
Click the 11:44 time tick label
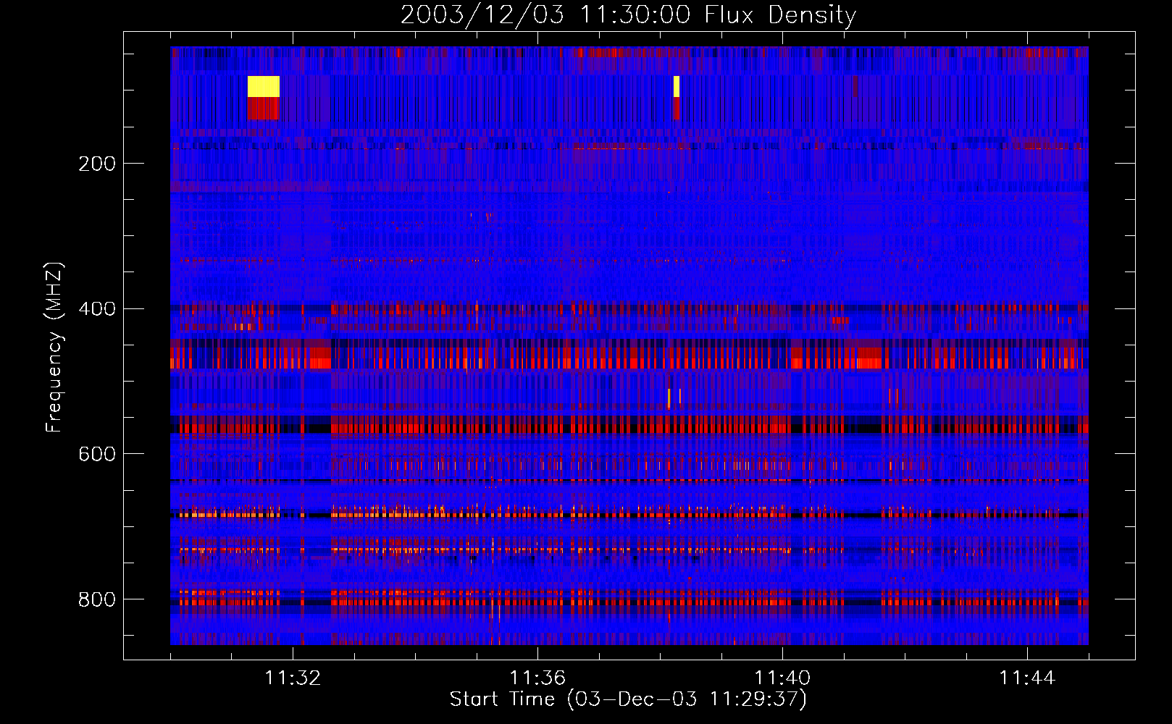click(1027, 678)
